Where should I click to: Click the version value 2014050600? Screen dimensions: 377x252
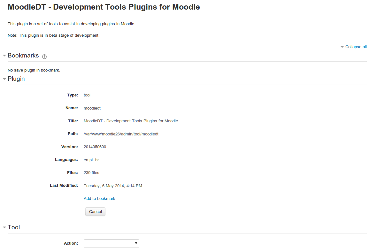pyautogui.click(x=95, y=147)
